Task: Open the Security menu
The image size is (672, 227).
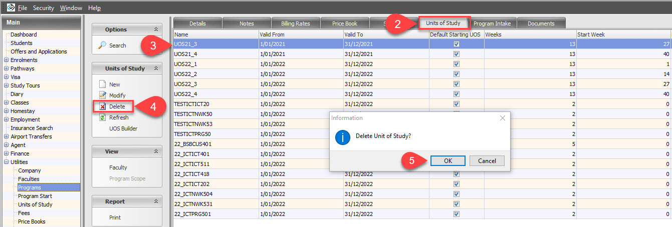Action: pos(44,8)
